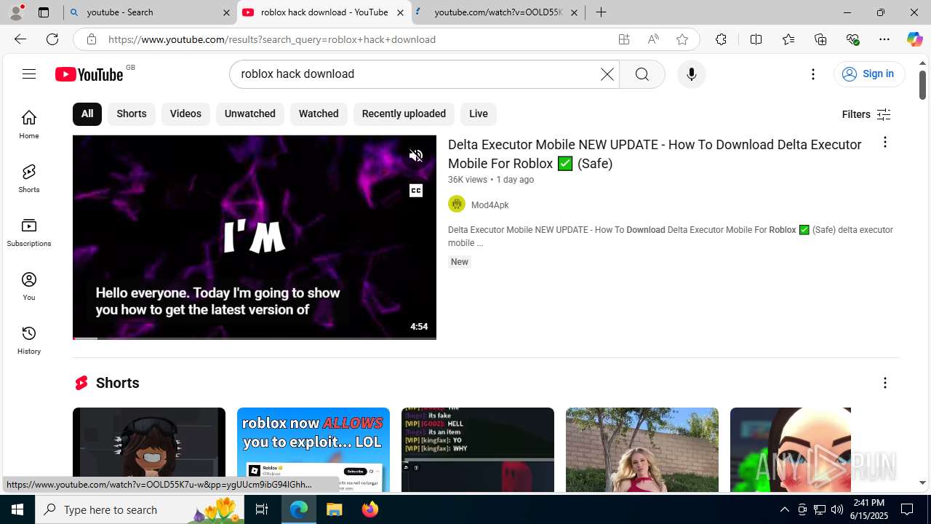Image resolution: width=931 pixels, height=524 pixels.
Task: Open the YouTube guide hamburger menu
Action: click(x=29, y=74)
